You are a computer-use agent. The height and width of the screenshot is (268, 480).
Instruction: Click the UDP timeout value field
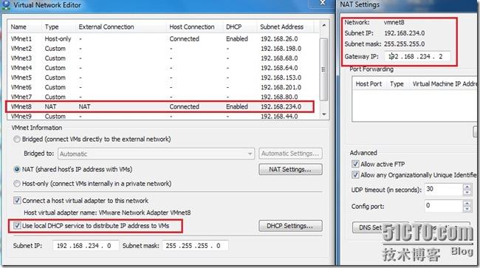pos(443,190)
